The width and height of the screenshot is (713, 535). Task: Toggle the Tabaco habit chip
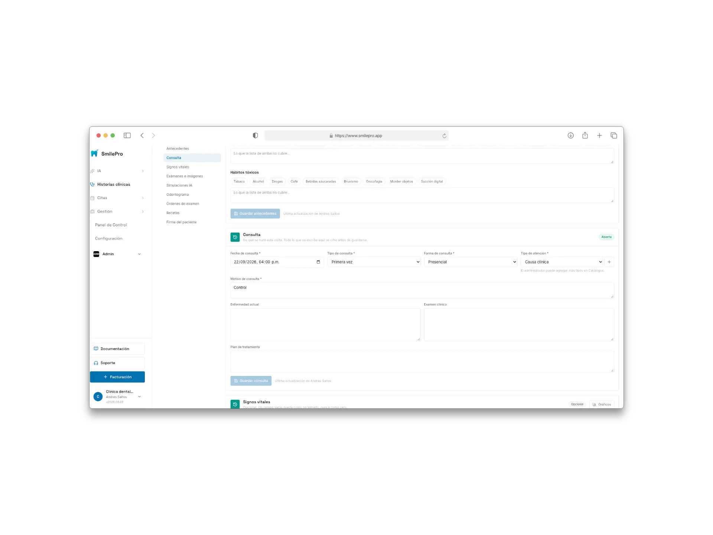[x=239, y=182]
